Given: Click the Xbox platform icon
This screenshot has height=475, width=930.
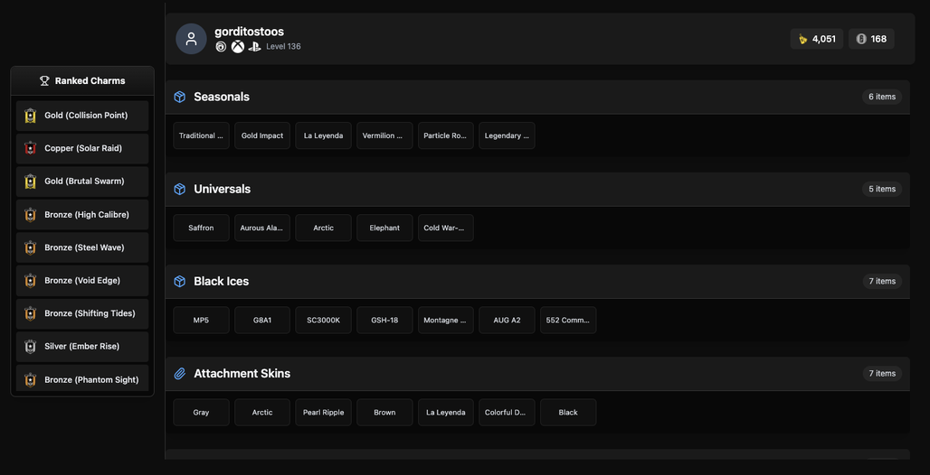Looking at the screenshot, I should [238, 47].
